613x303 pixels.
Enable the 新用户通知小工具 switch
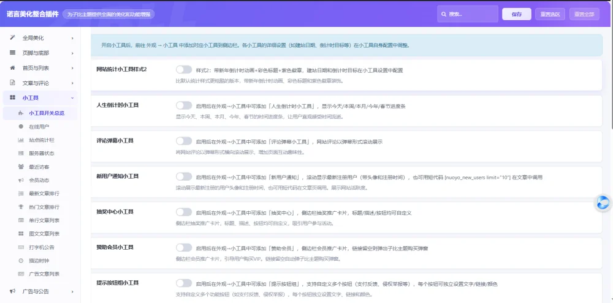(x=184, y=176)
